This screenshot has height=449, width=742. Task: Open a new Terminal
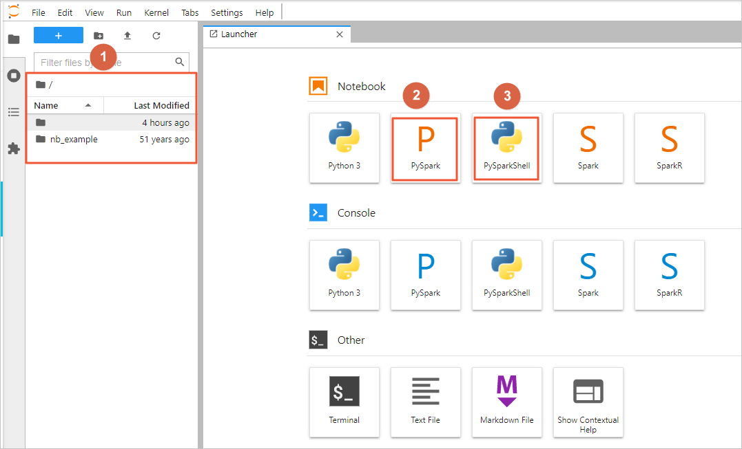point(344,403)
